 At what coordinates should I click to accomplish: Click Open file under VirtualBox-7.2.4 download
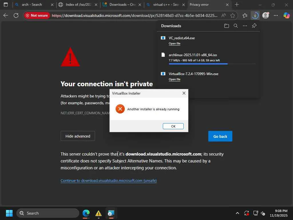[x=174, y=79]
